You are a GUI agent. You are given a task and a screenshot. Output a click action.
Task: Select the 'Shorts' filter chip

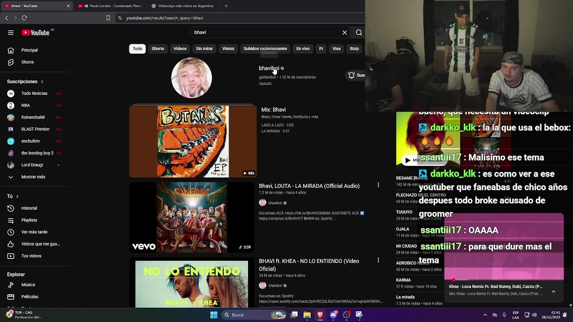click(158, 48)
